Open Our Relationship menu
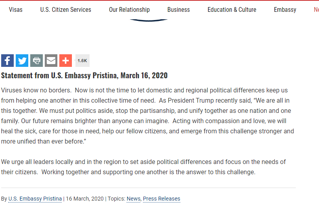The width and height of the screenshot is (319, 210). (x=129, y=9)
